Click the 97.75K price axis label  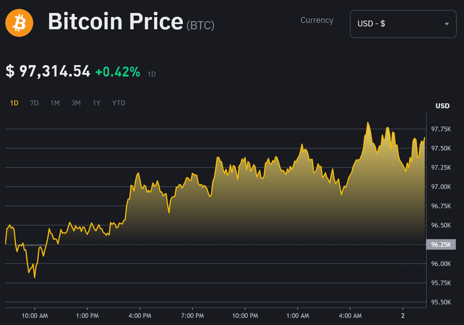point(441,129)
